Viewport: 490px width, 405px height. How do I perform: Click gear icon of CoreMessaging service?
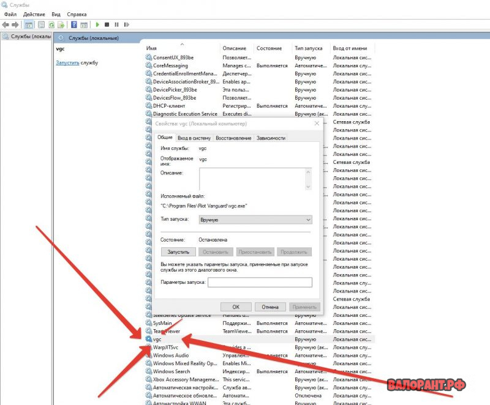[149, 65]
